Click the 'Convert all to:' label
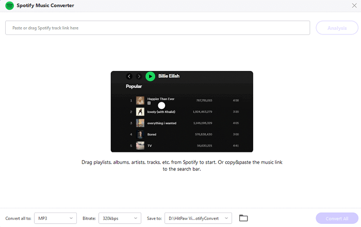 click(18, 218)
